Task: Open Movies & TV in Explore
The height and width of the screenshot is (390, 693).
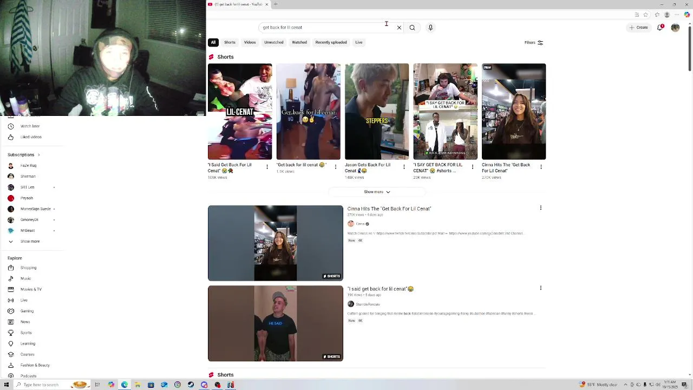Action: pyautogui.click(x=31, y=289)
